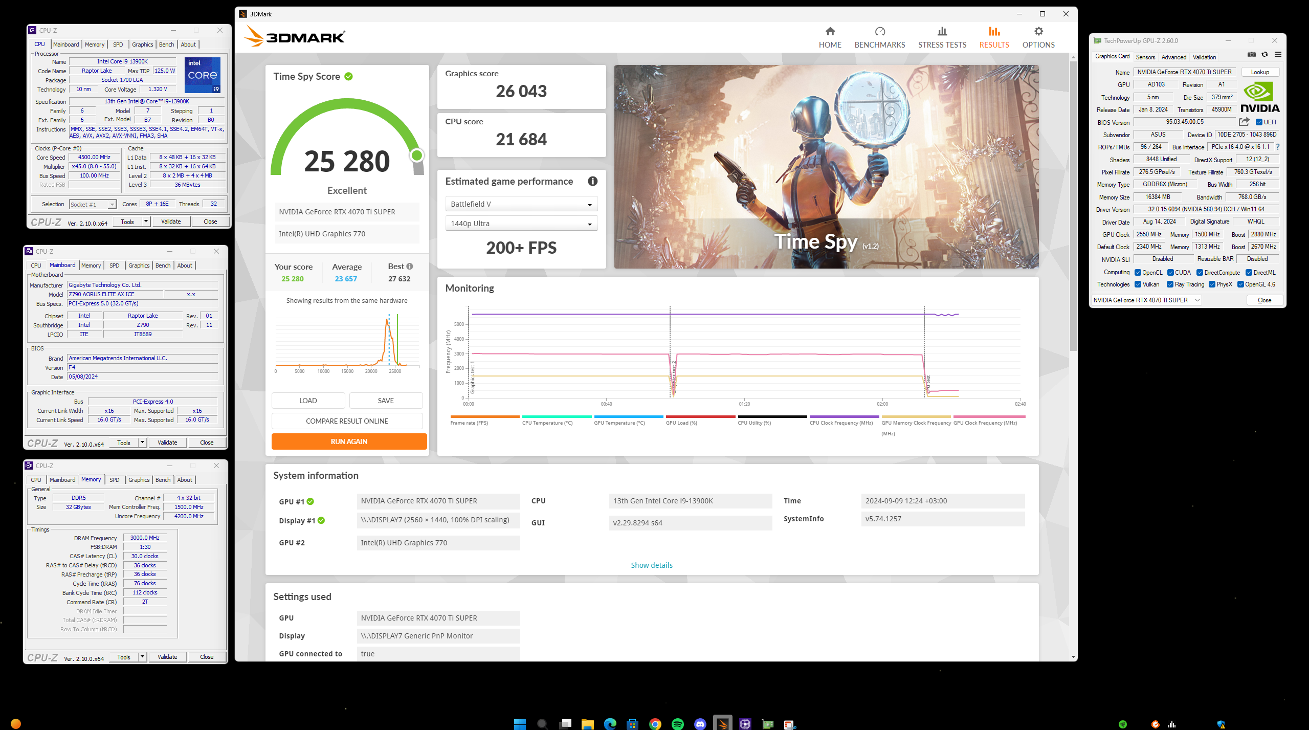Toggle the DirectML checkbox in GPU-Z

[1249, 272]
